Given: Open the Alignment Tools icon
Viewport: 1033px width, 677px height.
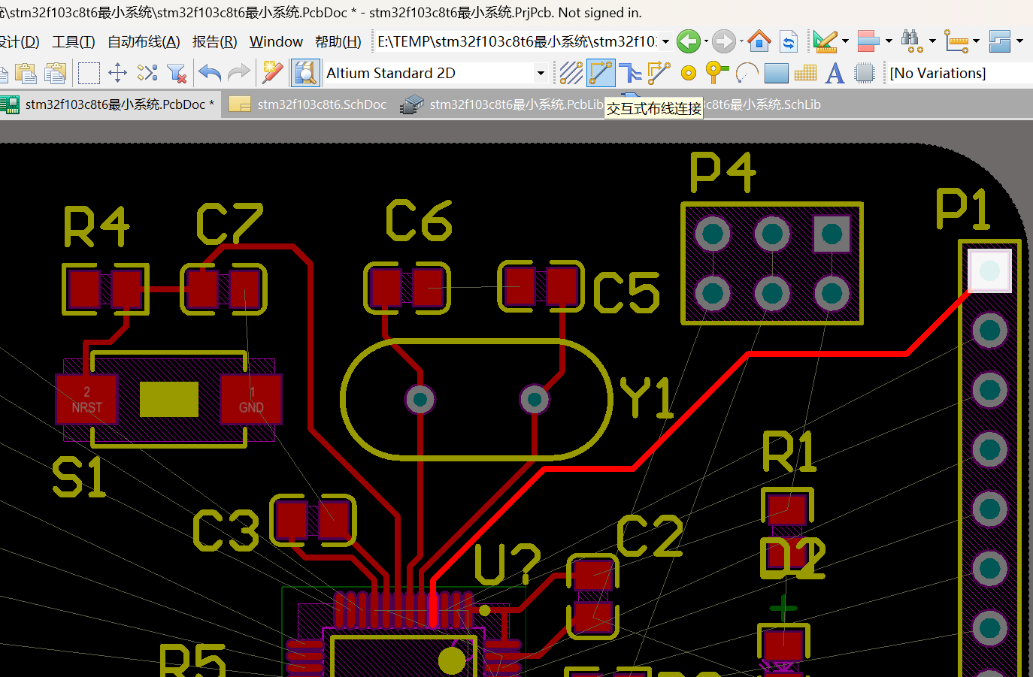Looking at the screenshot, I should 868,41.
